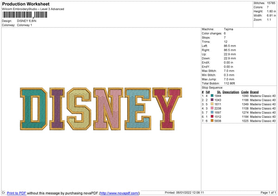
Task: Follow the http://www.novapdf.com/ hyperlink
Action: coord(120,193)
